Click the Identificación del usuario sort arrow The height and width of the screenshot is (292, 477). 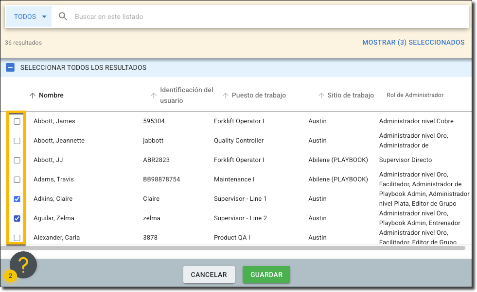(154, 96)
